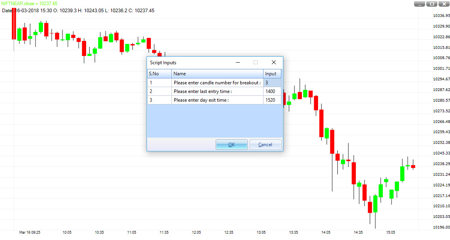The width and height of the screenshot is (450, 240).
Task: Close the Script Inputs dialog
Action: pyautogui.click(x=274, y=62)
